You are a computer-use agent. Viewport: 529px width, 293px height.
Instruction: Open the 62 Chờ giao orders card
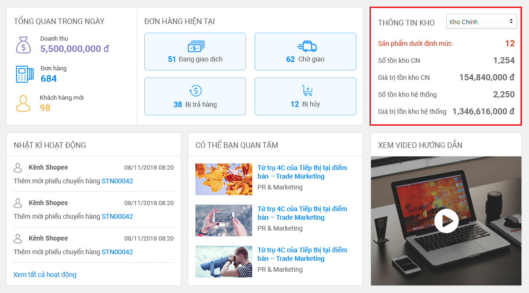click(305, 52)
